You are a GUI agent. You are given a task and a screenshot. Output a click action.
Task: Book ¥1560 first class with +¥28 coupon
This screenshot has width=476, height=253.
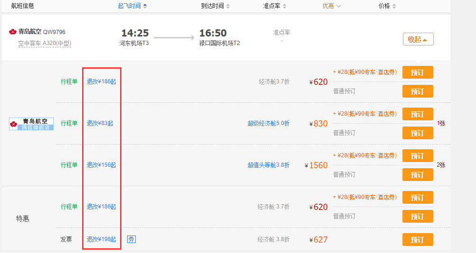(x=418, y=155)
